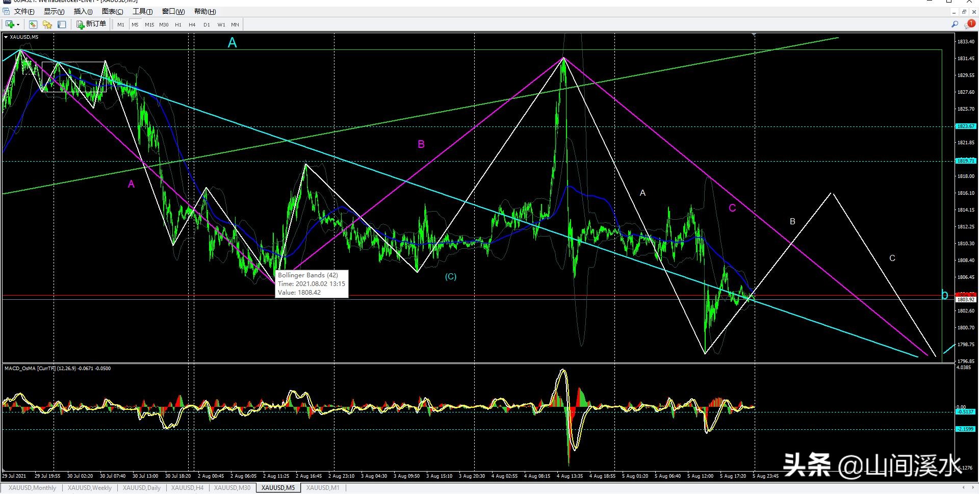Click the 新订单 new order button
979x494 pixels.
pyautogui.click(x=91, y=24)
